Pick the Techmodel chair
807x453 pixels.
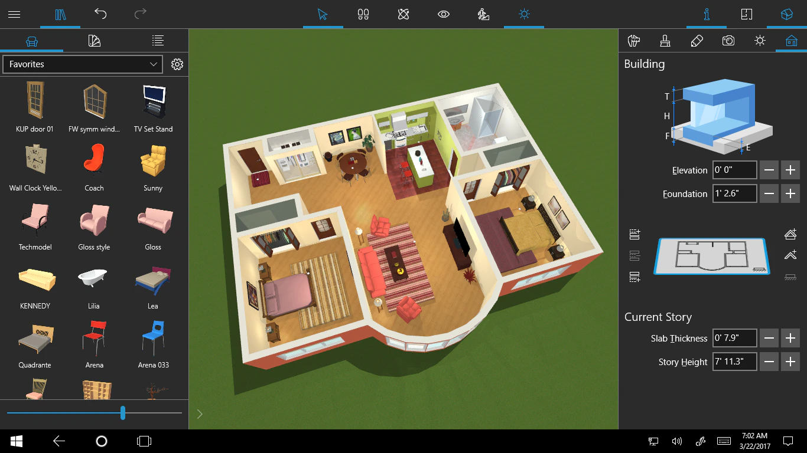pyautogui.click(x=35, y=225)
